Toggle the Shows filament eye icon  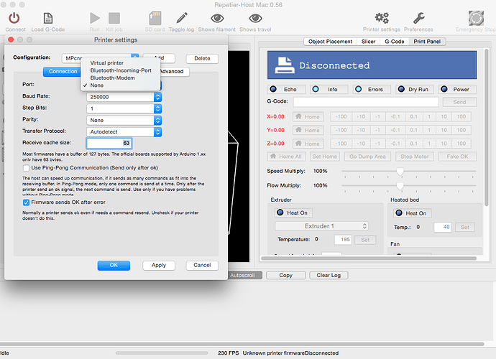pyautogui.click(x=217, y=19)
